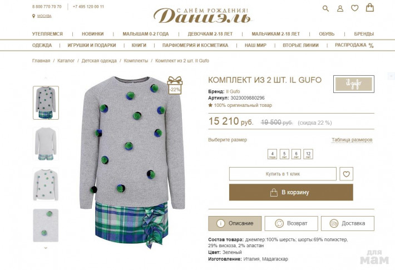Show next thumbnails with down chevron
This screenshot has width=395, height=270.
46,248
